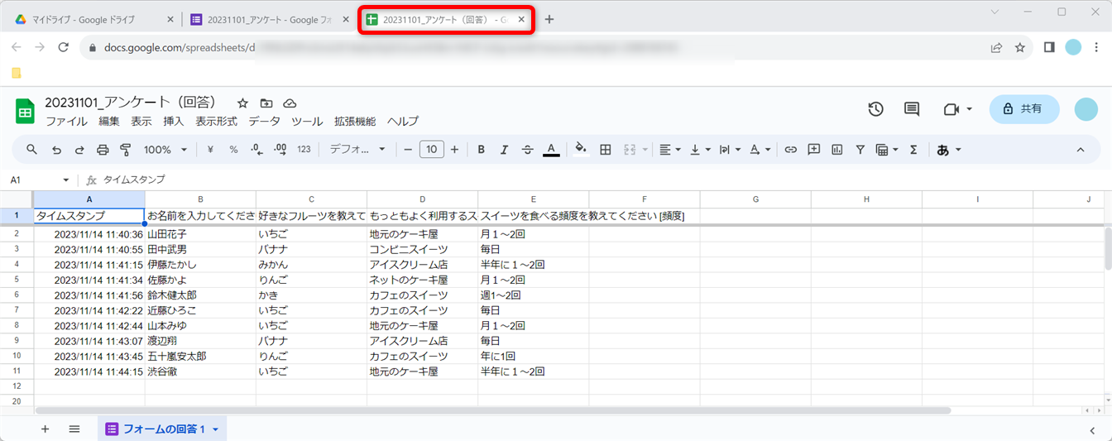Click the 共有 share button
Image resolution: width=1112 pixels, height=441 pixels.
click(1023, 109)
